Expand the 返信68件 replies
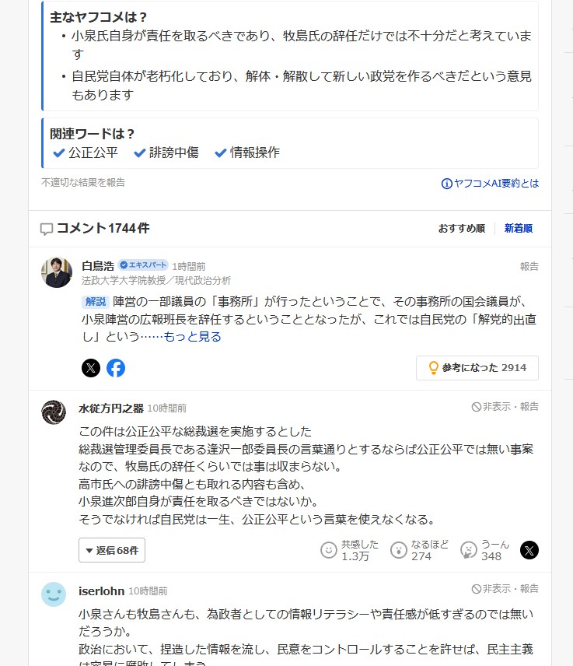The height and width of the screenshot is (666, 573). coord(112,550)
